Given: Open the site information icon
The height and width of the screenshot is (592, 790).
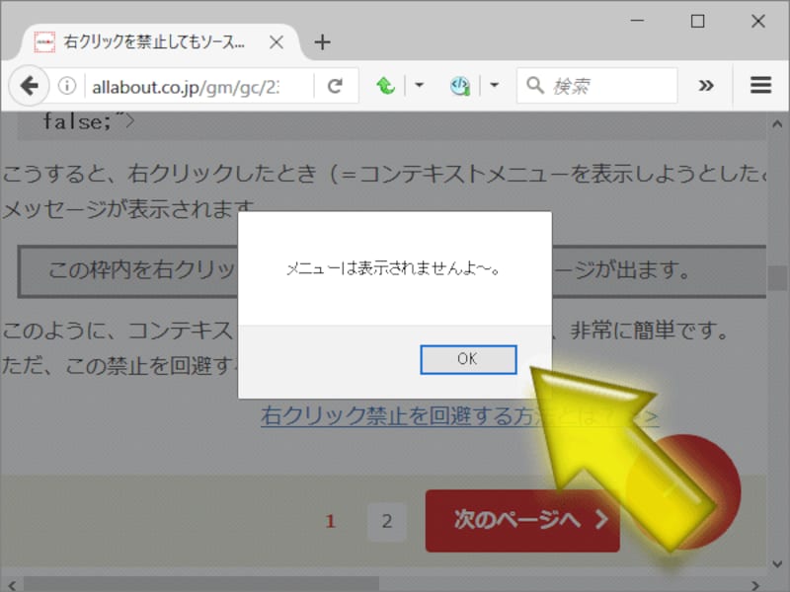Looking at the screenshot, I should (67, 86).
